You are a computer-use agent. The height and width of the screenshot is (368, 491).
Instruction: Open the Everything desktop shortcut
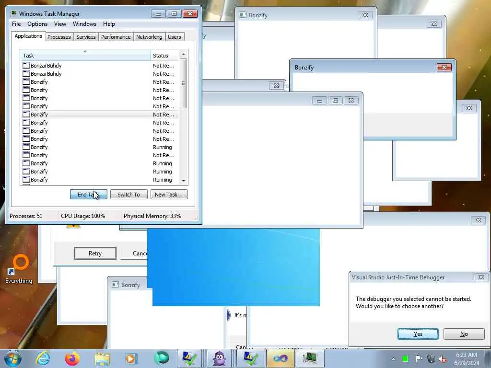(x=19, y=269)
